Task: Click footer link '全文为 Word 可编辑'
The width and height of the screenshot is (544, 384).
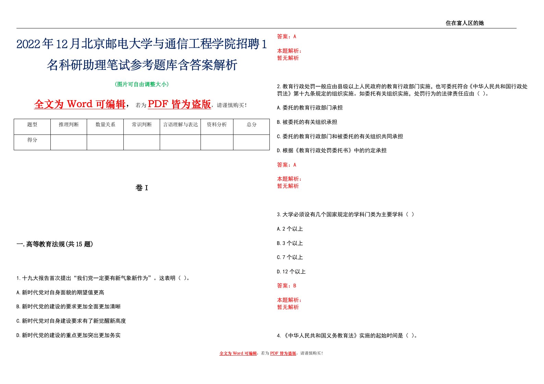Action: (x=238, y=353)
